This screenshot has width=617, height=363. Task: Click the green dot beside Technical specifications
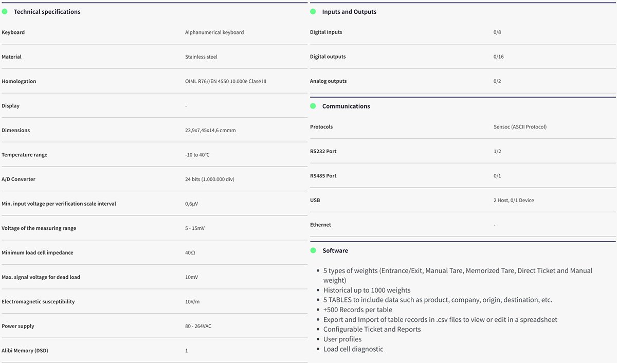coord(5,11)
